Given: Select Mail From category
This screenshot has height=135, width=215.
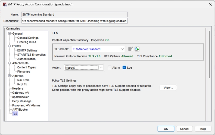Looking at the screenshot, I should pyautogui.click(x=23, y=80).
